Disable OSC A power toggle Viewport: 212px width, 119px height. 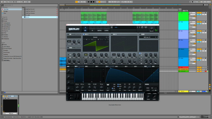point(84,34)
